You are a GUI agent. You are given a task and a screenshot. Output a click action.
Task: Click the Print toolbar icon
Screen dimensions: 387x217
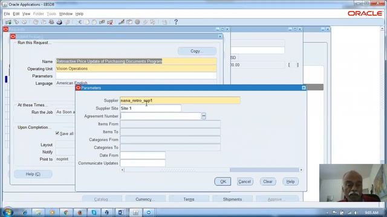(x=59, y=22)
